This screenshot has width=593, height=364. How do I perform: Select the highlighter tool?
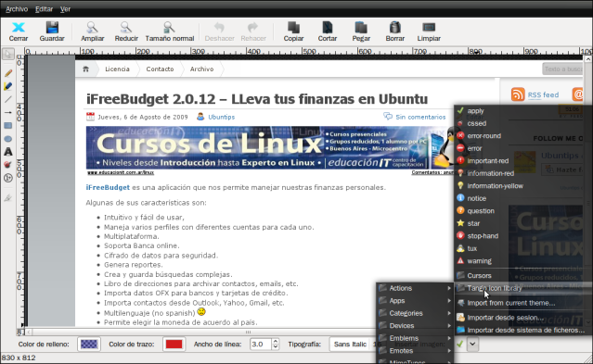[8, 86]
